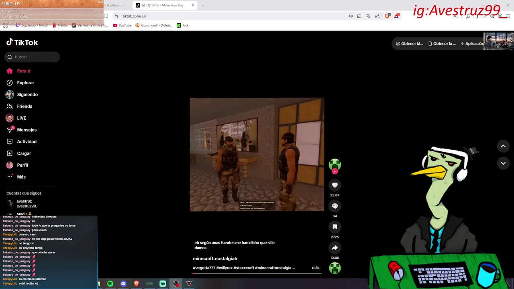Open the sound disc below the share button
514x289 pixels.
[335, 268]
